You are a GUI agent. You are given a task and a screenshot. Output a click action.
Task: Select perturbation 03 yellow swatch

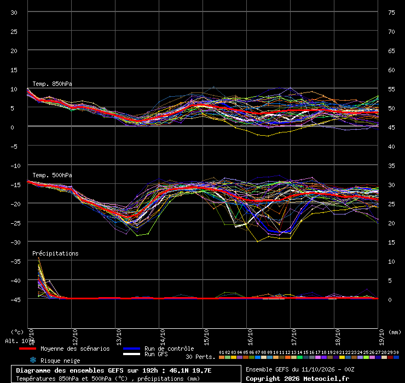click(234, 357)
